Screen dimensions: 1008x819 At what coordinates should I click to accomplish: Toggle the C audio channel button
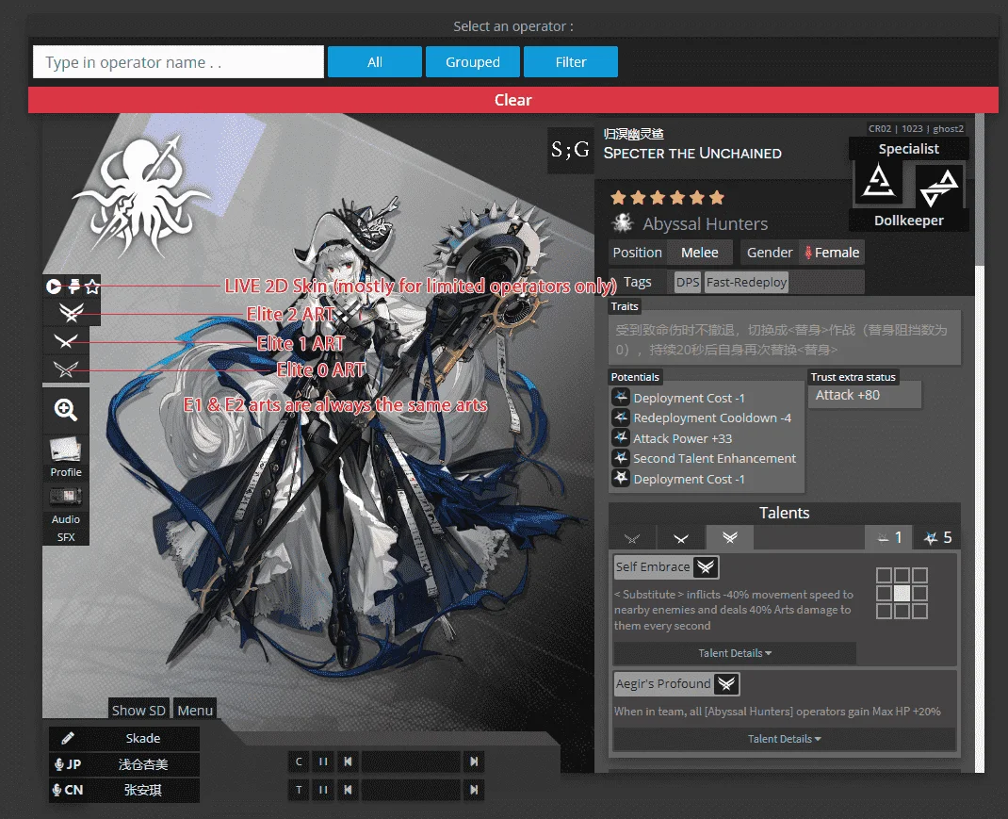pyautogui.click(x=299, y=762)
